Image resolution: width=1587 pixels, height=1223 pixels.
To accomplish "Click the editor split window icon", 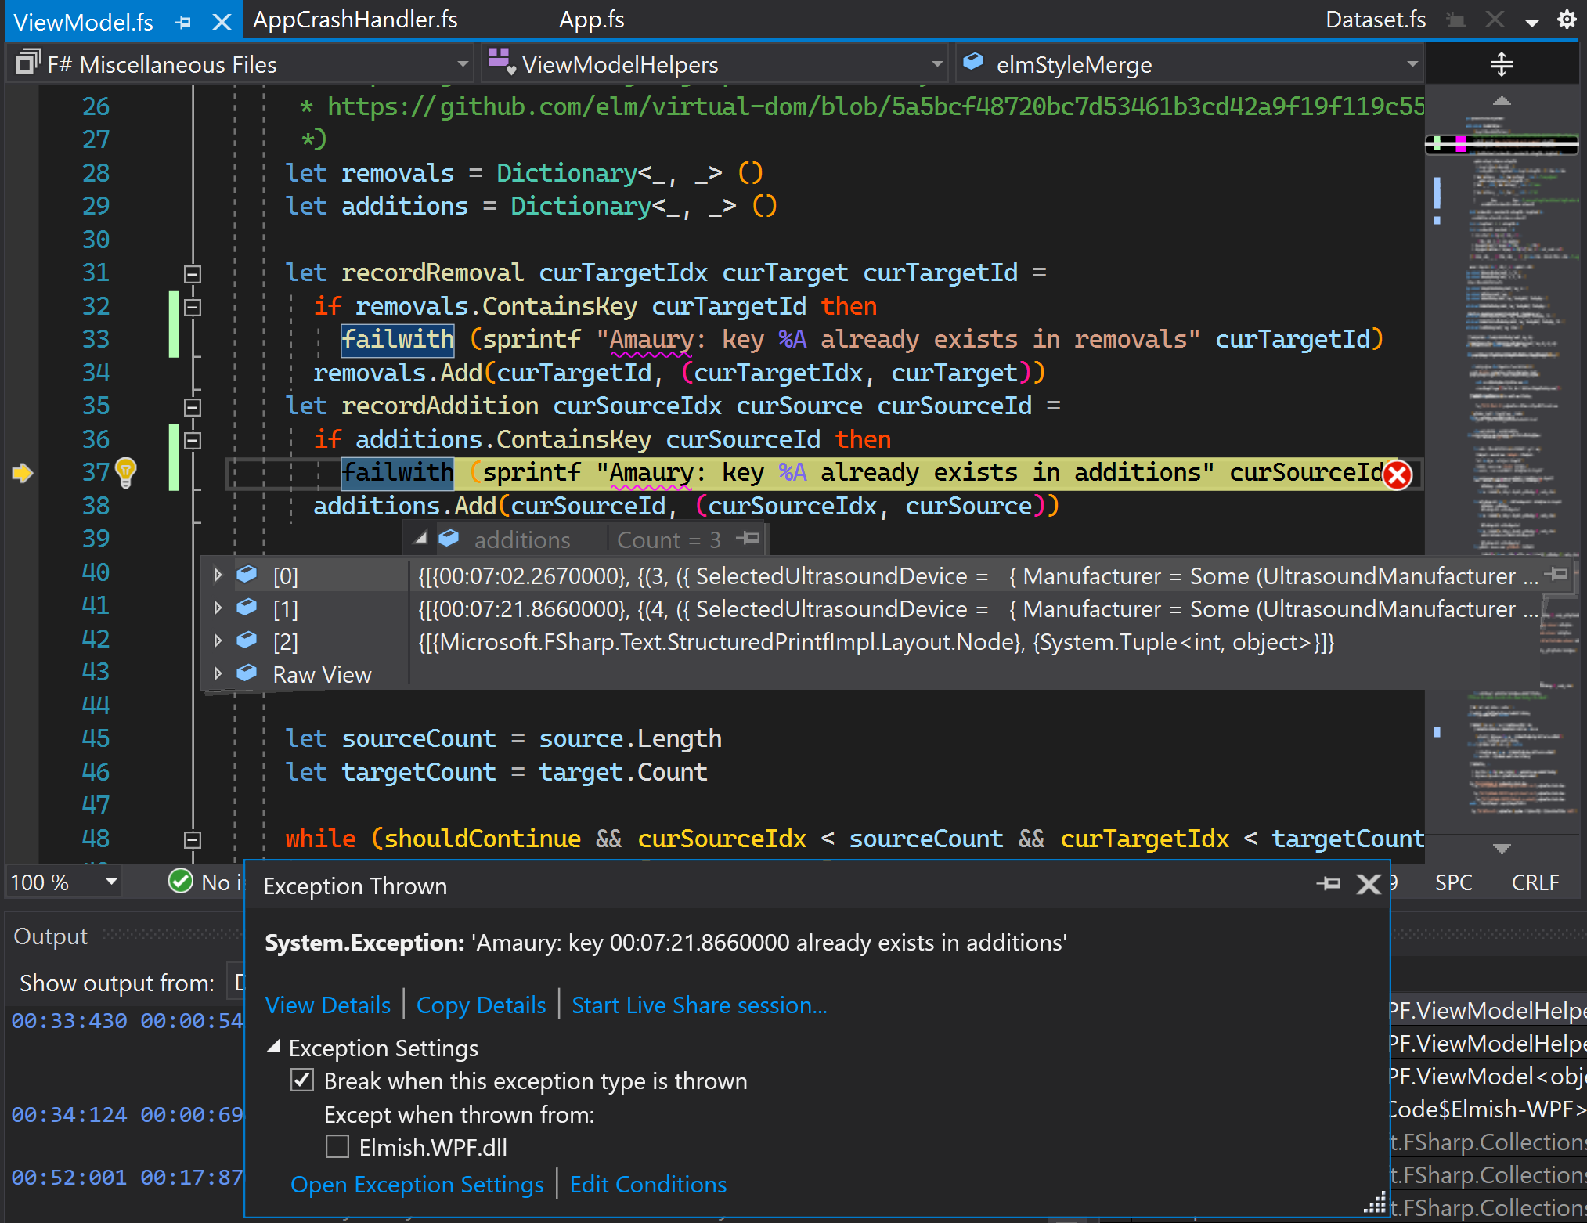I will [x=1500, y=64].
